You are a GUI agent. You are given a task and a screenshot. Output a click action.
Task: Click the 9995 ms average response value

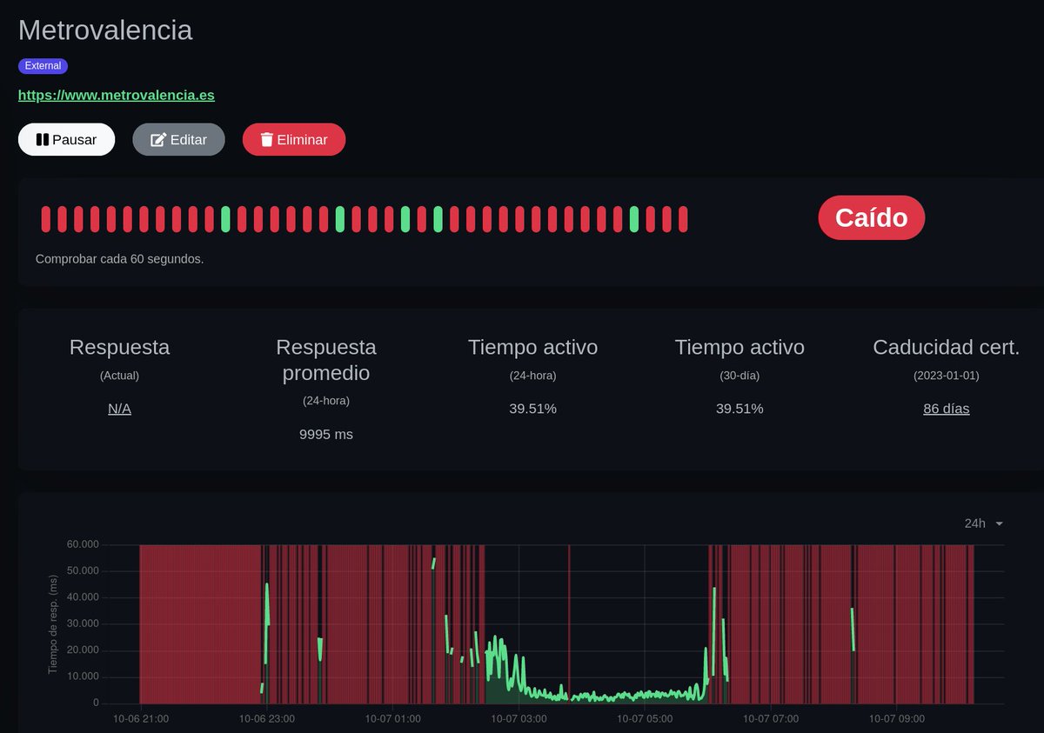coord(325,434)
